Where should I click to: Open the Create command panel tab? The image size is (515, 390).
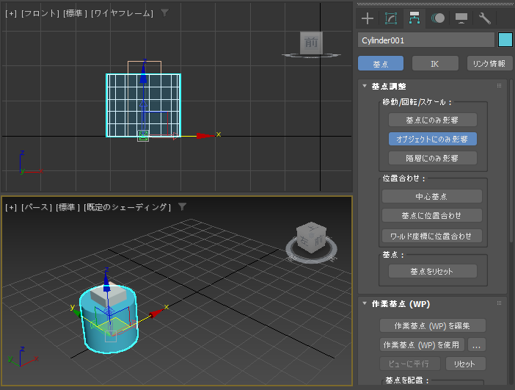click(x=368, y=18)
